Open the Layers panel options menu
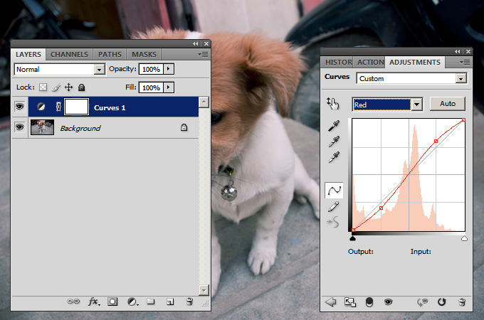484x320 pixels. point(203,55)
